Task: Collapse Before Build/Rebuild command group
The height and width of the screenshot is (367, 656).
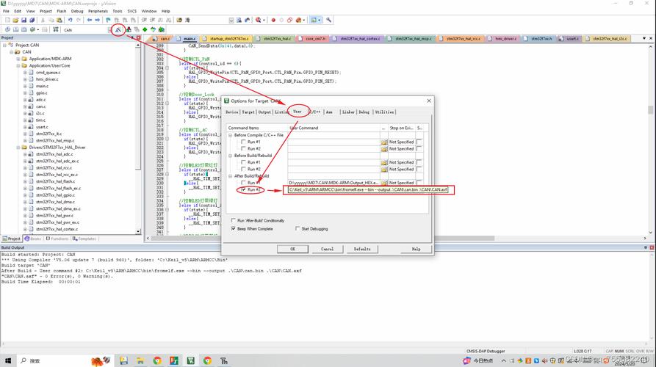Action: pyautogui.click(x=231, y=156)
